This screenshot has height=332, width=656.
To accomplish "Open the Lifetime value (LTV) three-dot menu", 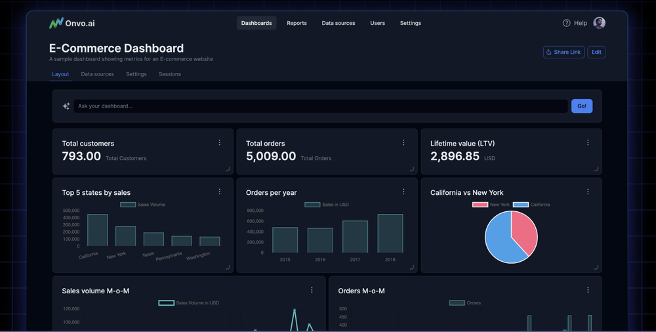I will 588,142.
